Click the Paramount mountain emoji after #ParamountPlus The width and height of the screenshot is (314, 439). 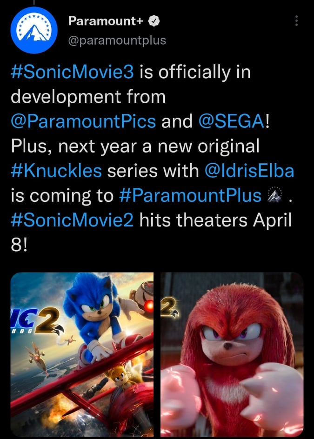coord(276,196)
